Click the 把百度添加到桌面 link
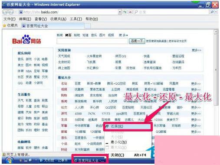This screenshot has height=165, width=220. click(x=156, y=41)
